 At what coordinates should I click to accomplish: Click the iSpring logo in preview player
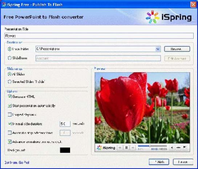[x=106, y=148]
